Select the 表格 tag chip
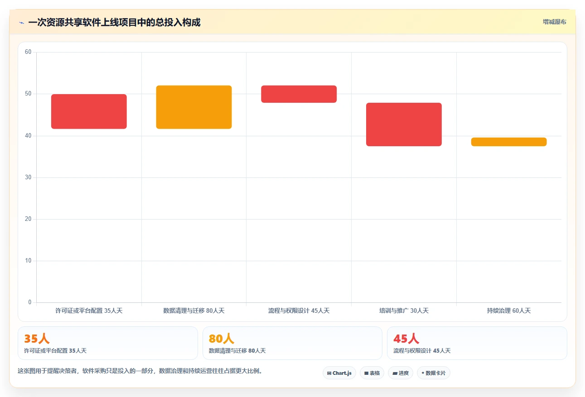This screenshot has height=397, width=585. (372, 373)
